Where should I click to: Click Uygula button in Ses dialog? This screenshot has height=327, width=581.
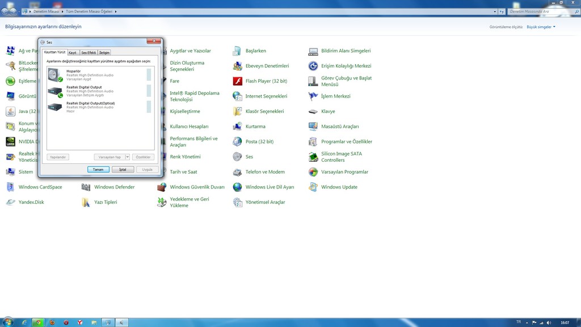click(x=148, y=169)
